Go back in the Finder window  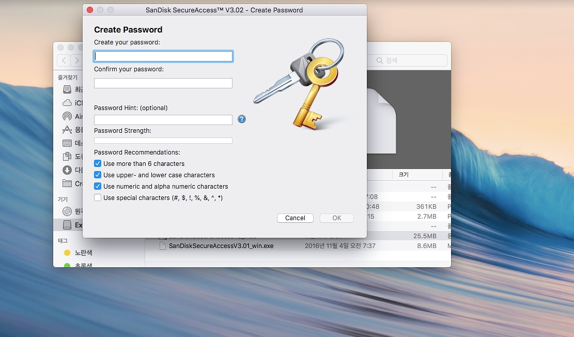[x=64, y=60]
